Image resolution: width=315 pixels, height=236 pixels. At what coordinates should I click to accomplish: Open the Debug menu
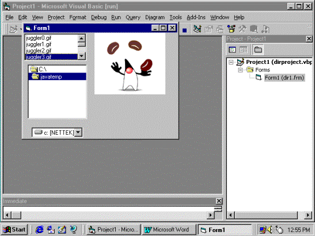pyautogui.click(x=99, y=17)
